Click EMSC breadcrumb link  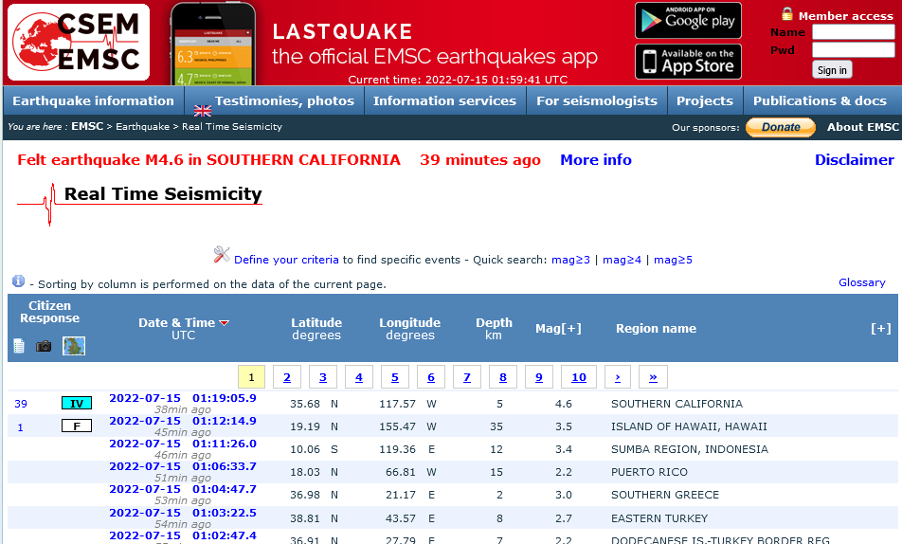(87, 126)
